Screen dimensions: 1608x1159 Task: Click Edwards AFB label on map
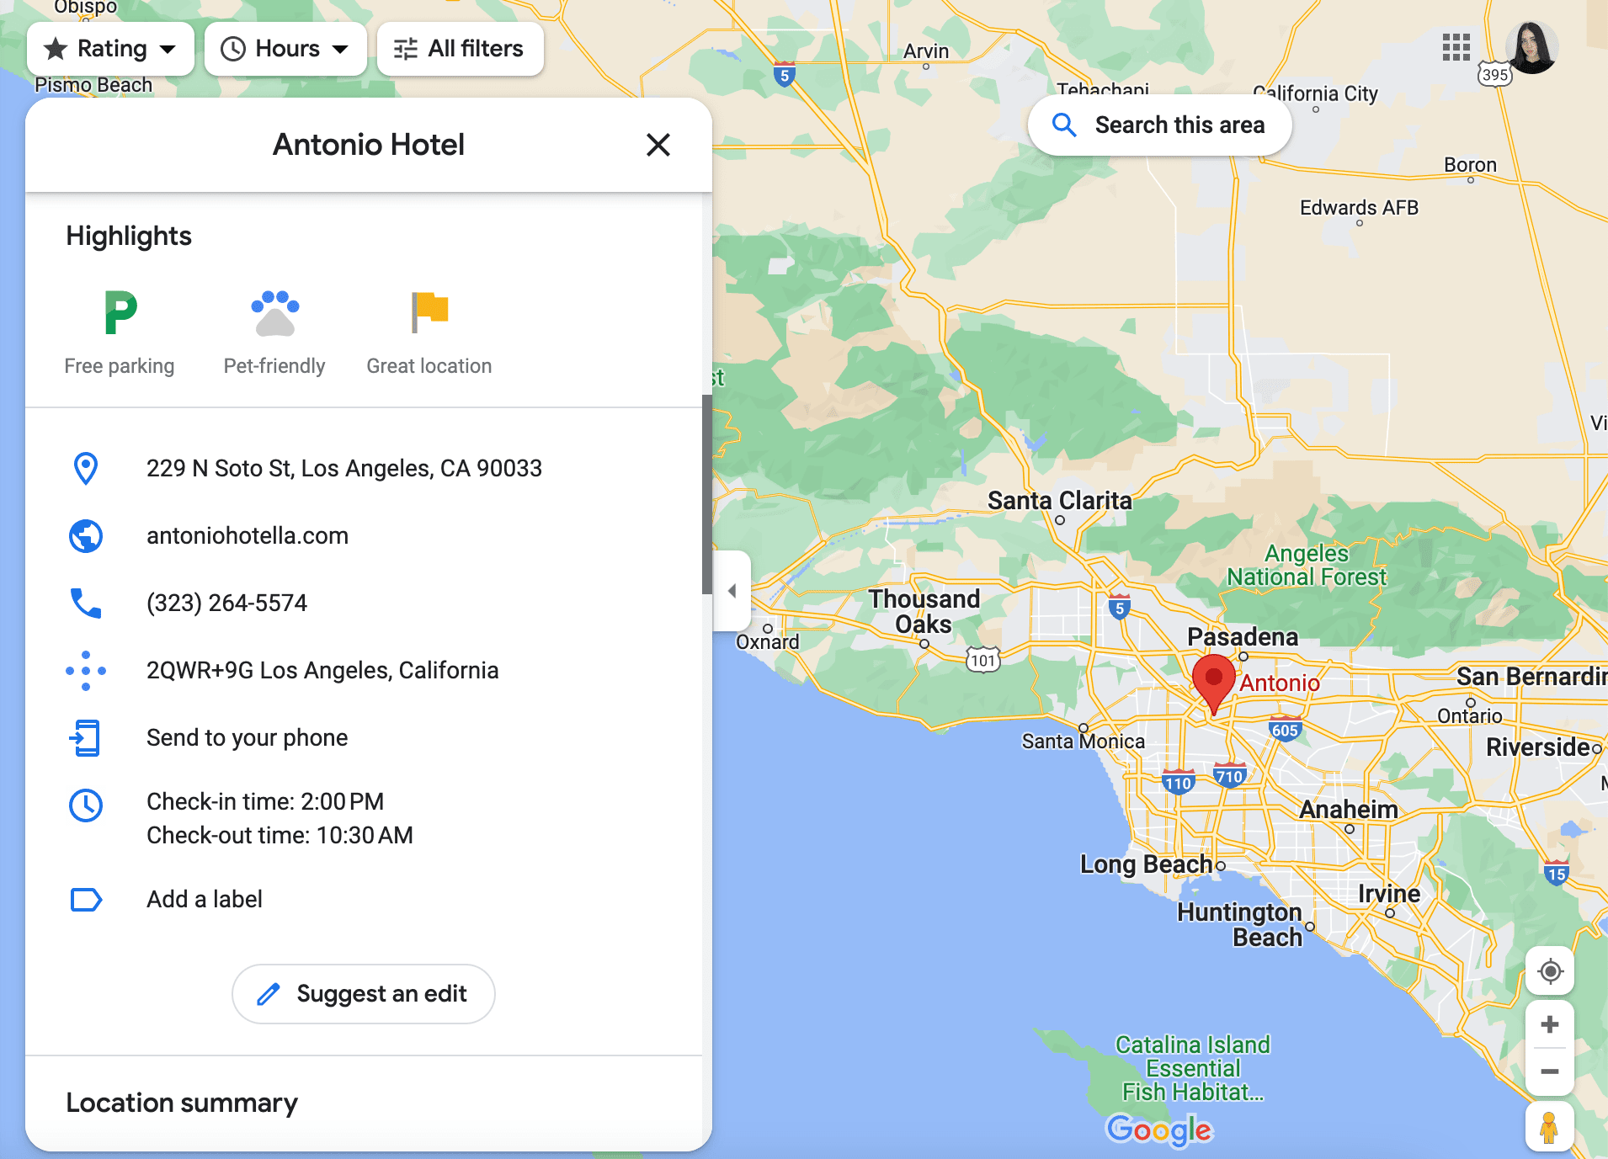pyautogui.click(x=1360, y=208)
